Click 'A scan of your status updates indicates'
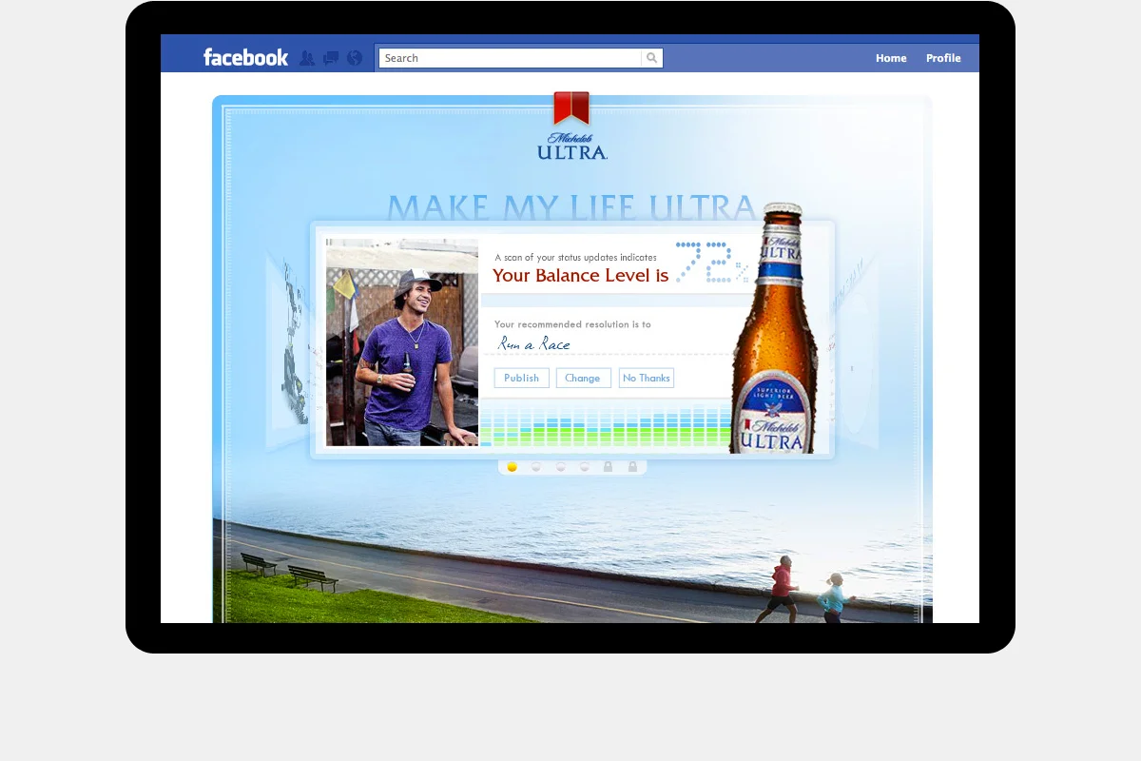The width and height of the screenshot is (1141, 761). tap(575, 257)
